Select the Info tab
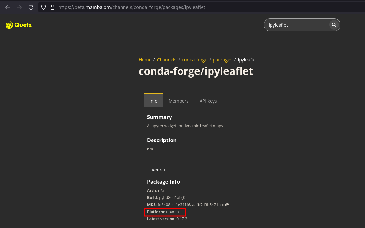Screen dimensions: 365x228 click(153, 100)
